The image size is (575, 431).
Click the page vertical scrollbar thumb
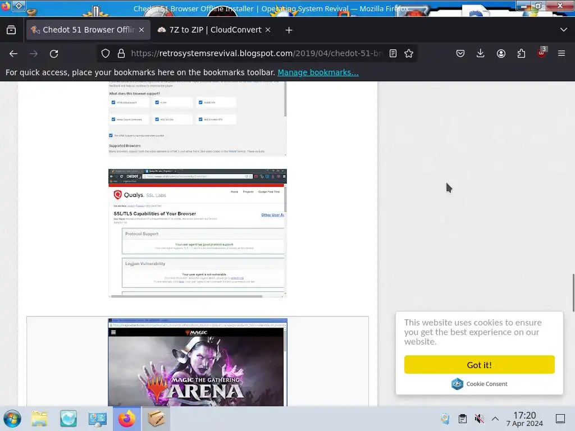pyautogui.click(x=573, y=292)
